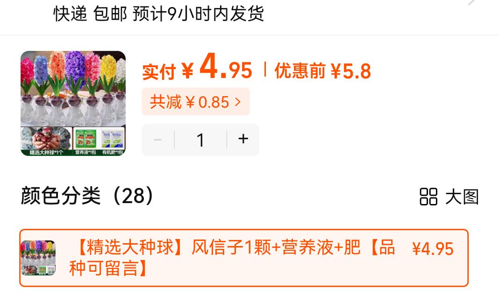Increase quantity with the plus button

point(243,139)
